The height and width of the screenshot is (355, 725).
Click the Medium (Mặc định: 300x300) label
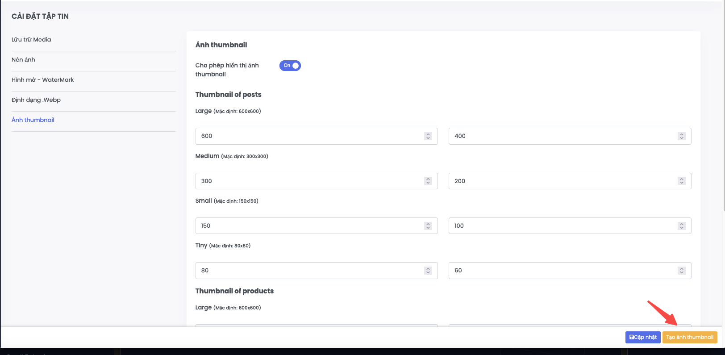232,156
